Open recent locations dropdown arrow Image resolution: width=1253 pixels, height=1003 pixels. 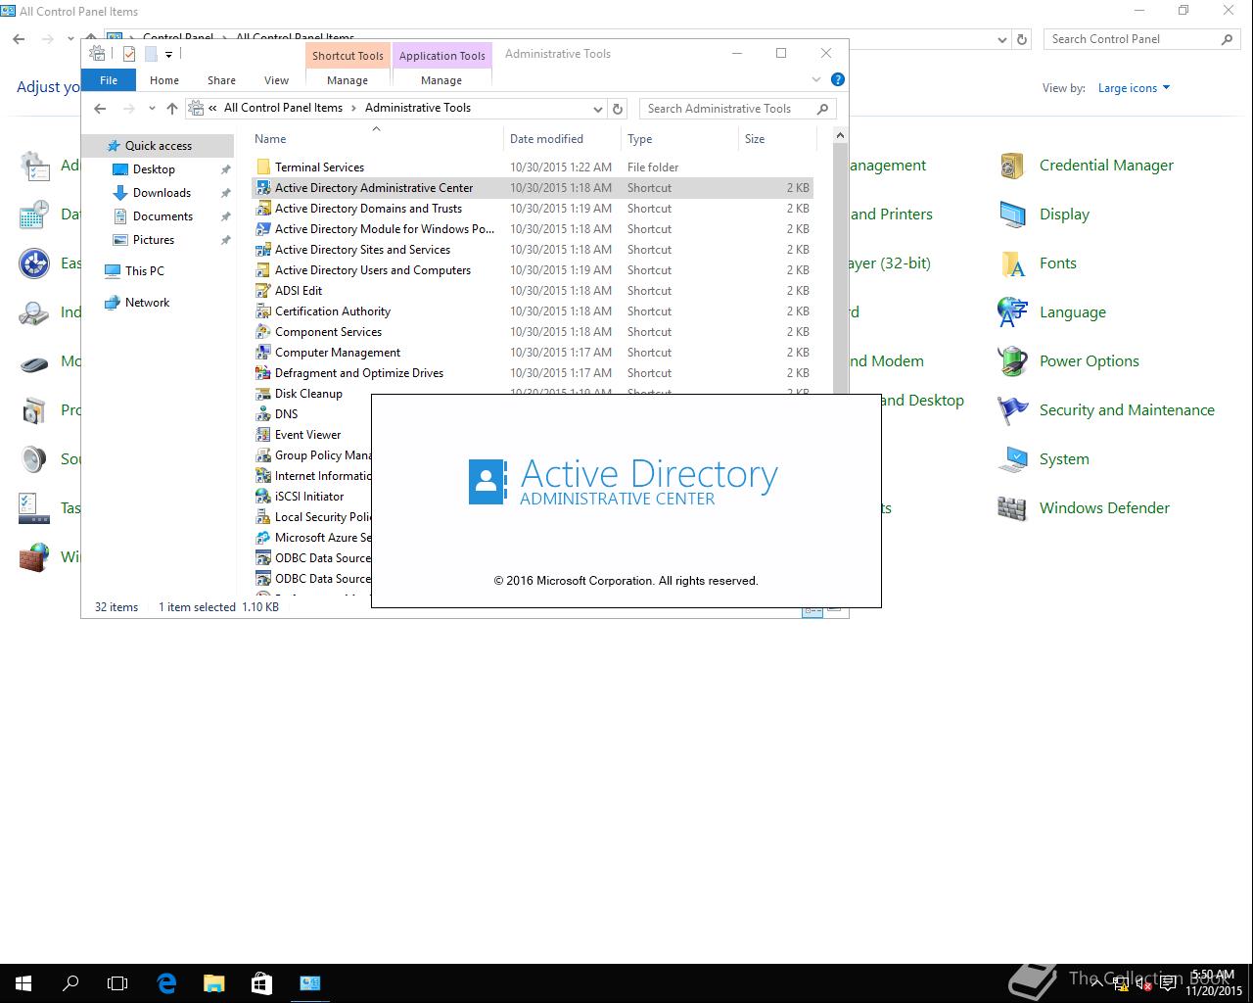[x=152, y=109]
